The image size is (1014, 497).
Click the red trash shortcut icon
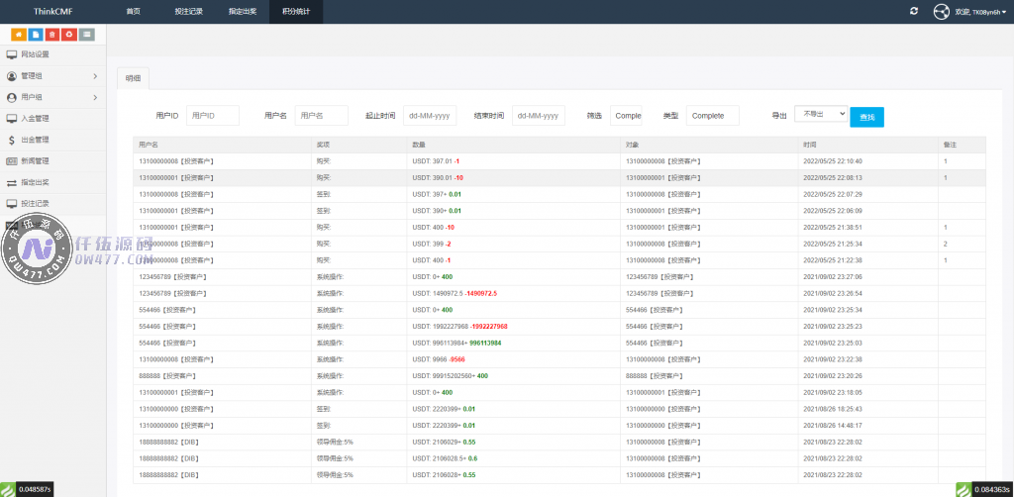[52, 35]
